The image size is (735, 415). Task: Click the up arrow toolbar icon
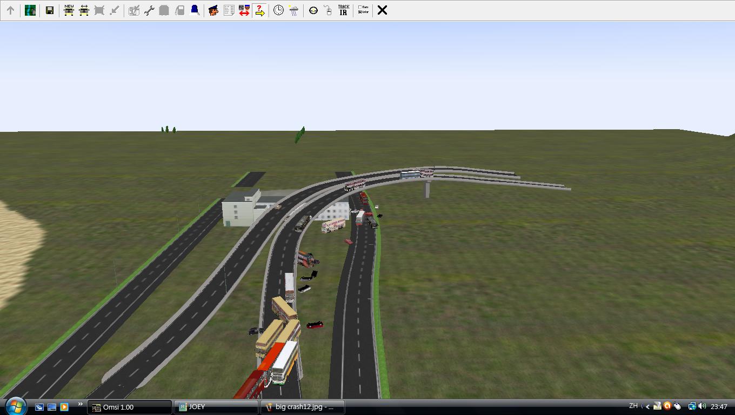pos(10,10)
